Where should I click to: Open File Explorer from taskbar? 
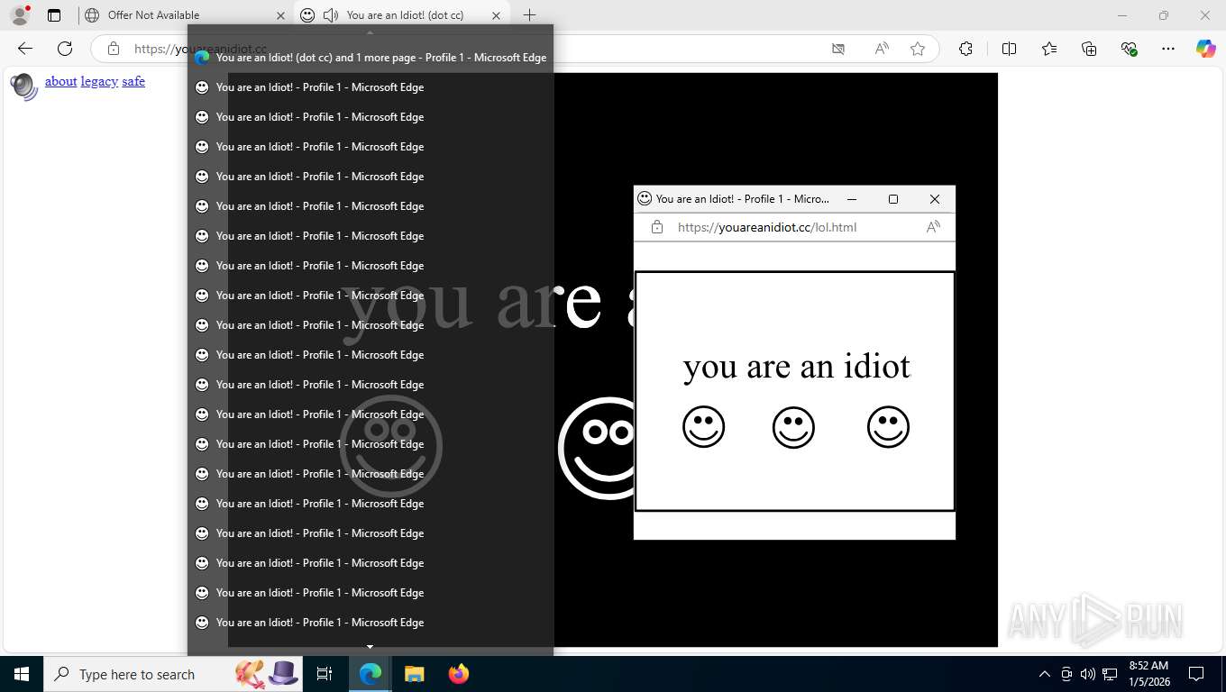414,674
